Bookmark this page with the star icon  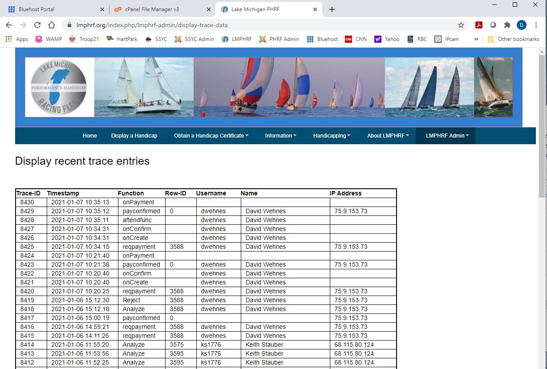461,25
